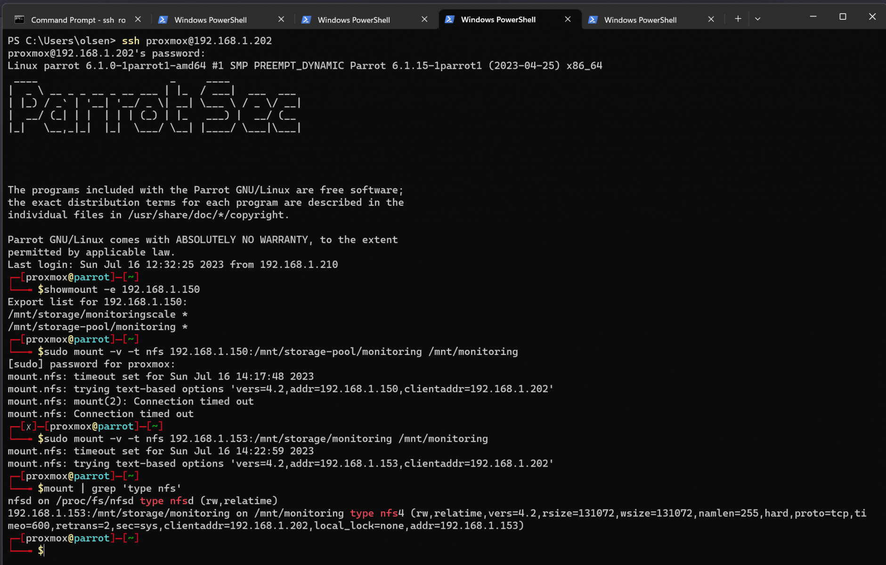Click PowerShell icon on the active tab
Screen dimensions: 886x565
449,19
